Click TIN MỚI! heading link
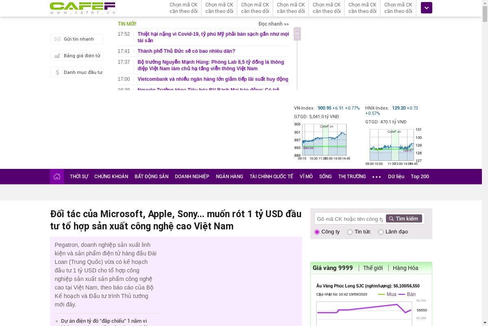This screenshot has height=326, width=488. coord(127,24)
